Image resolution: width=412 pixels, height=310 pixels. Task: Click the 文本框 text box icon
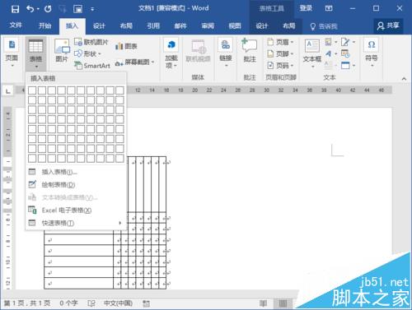(x=312, y=46)
